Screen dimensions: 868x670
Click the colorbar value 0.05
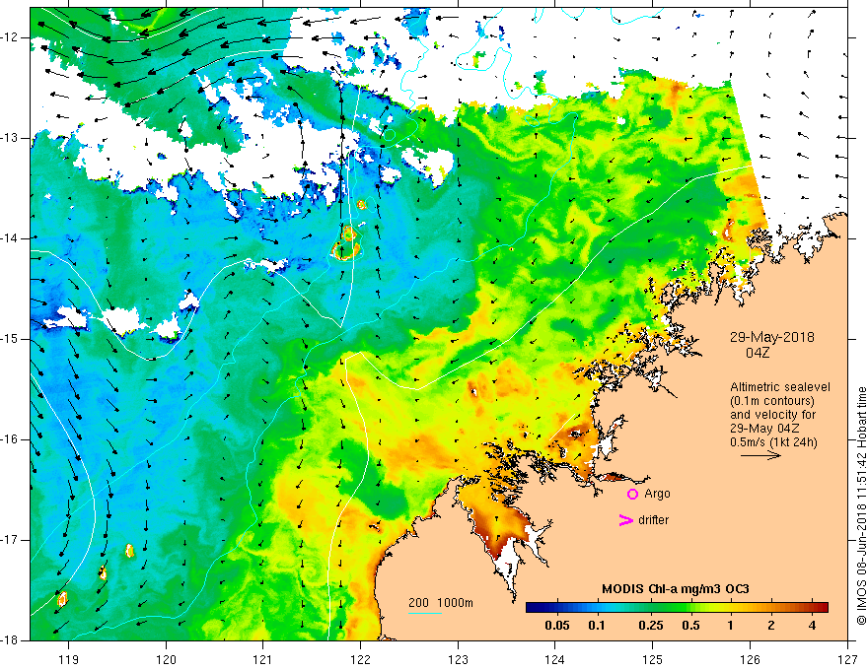coord(557,626)
